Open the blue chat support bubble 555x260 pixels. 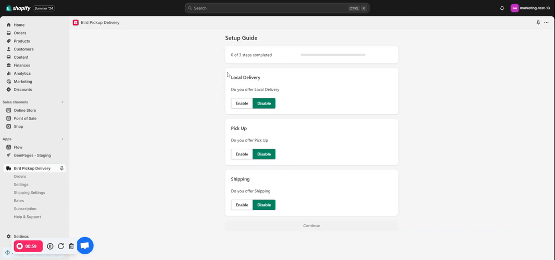[x=85, y=245]
